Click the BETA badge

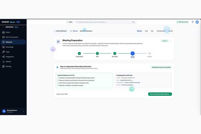coord(18,22)
